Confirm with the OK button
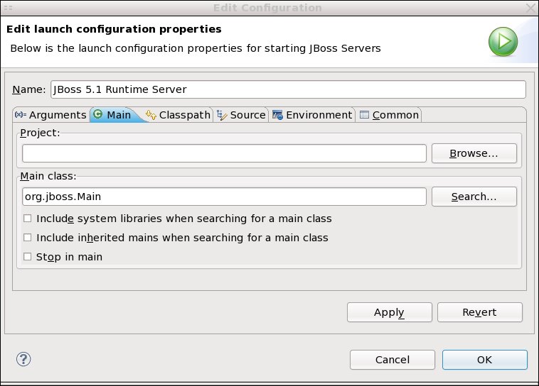The width and height of the screenshot is (539, 386). [485, 360]
